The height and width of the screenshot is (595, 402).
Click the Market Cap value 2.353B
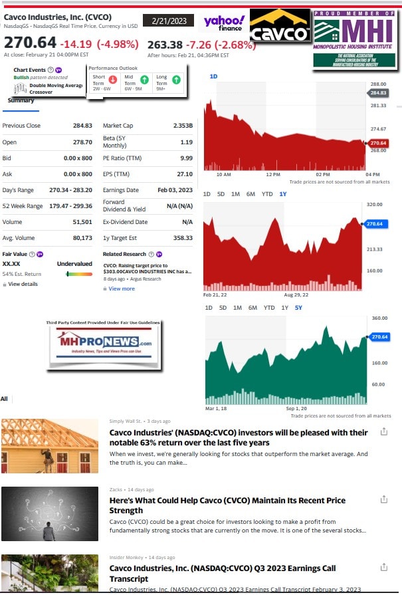coord(183,126)
